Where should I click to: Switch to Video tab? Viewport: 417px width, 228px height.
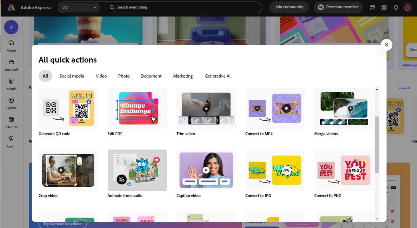[x=101, y=76]
